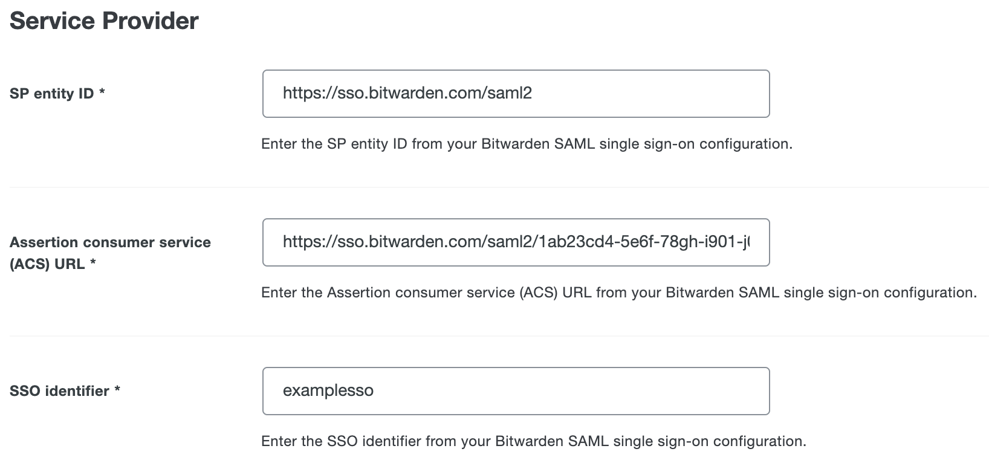Select the text examplesso in its field
The height and width of the screenshot is (463, 989).
[329, 390]
